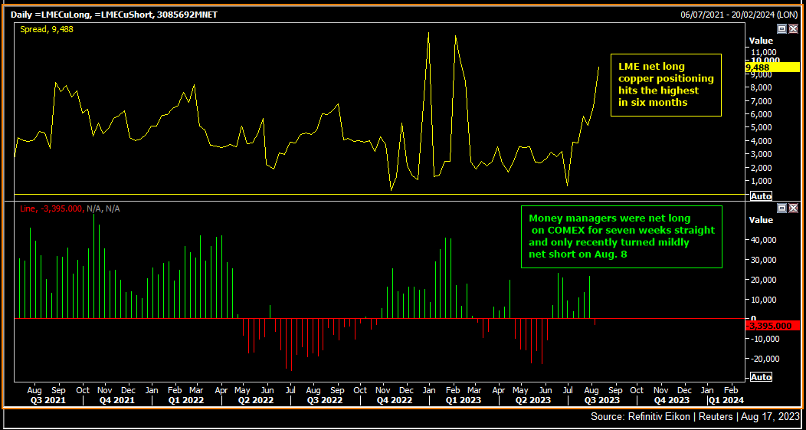This screenshot has width=806, height=430.
Task: Close the upper Spread chart panel
Action: click(x=793, y=28)
